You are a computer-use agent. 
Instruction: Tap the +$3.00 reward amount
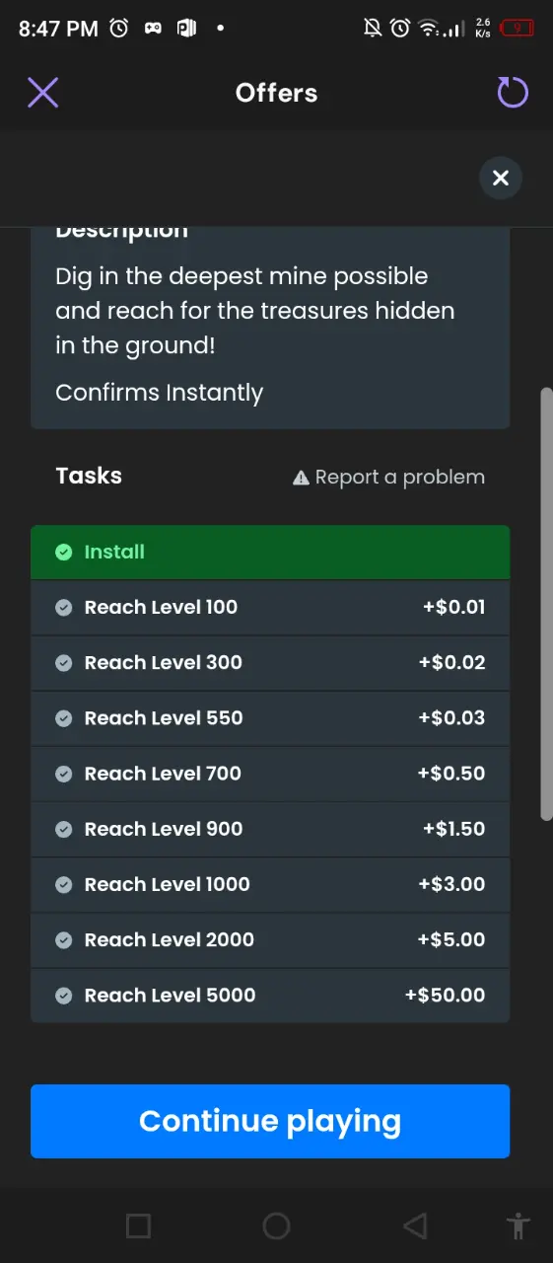pyautogui.click(x=451, y=884)
